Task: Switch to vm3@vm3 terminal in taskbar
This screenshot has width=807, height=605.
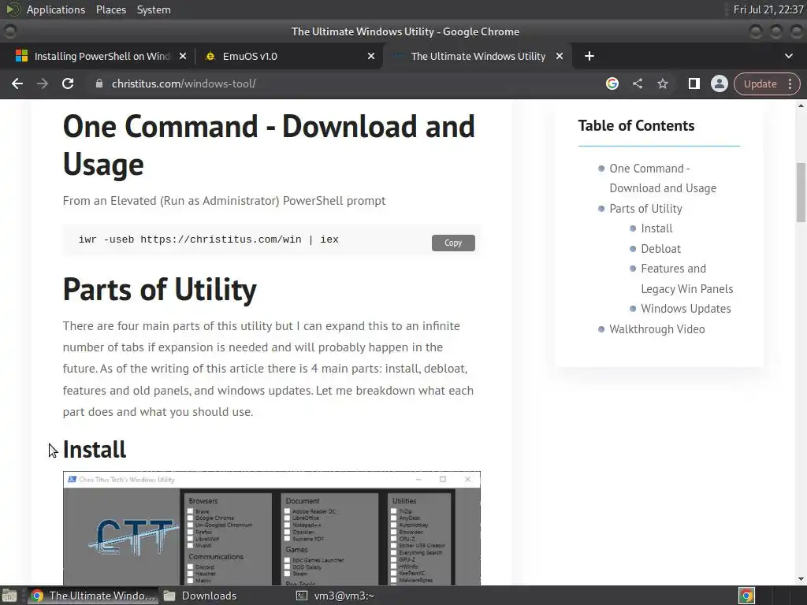Action: pyautogui.click(x=336, y=596)
